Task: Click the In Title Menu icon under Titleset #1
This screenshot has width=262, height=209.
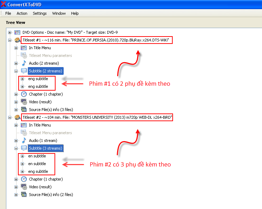Action: [x=24, y=48]
